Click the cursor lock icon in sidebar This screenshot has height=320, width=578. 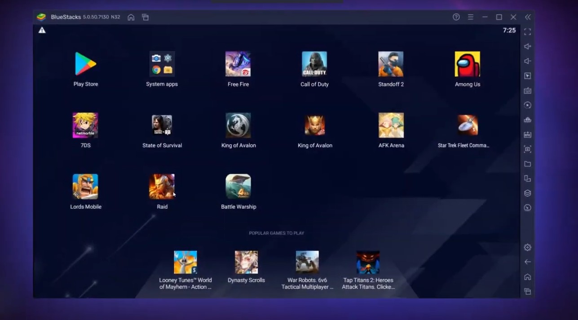click(528, 76)
